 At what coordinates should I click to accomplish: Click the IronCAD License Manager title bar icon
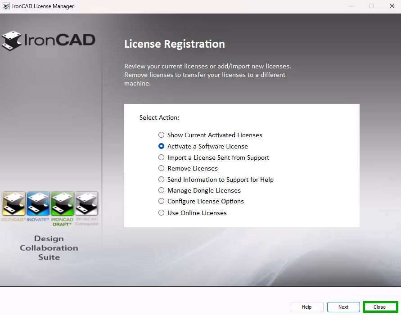[x=6, y=6]
